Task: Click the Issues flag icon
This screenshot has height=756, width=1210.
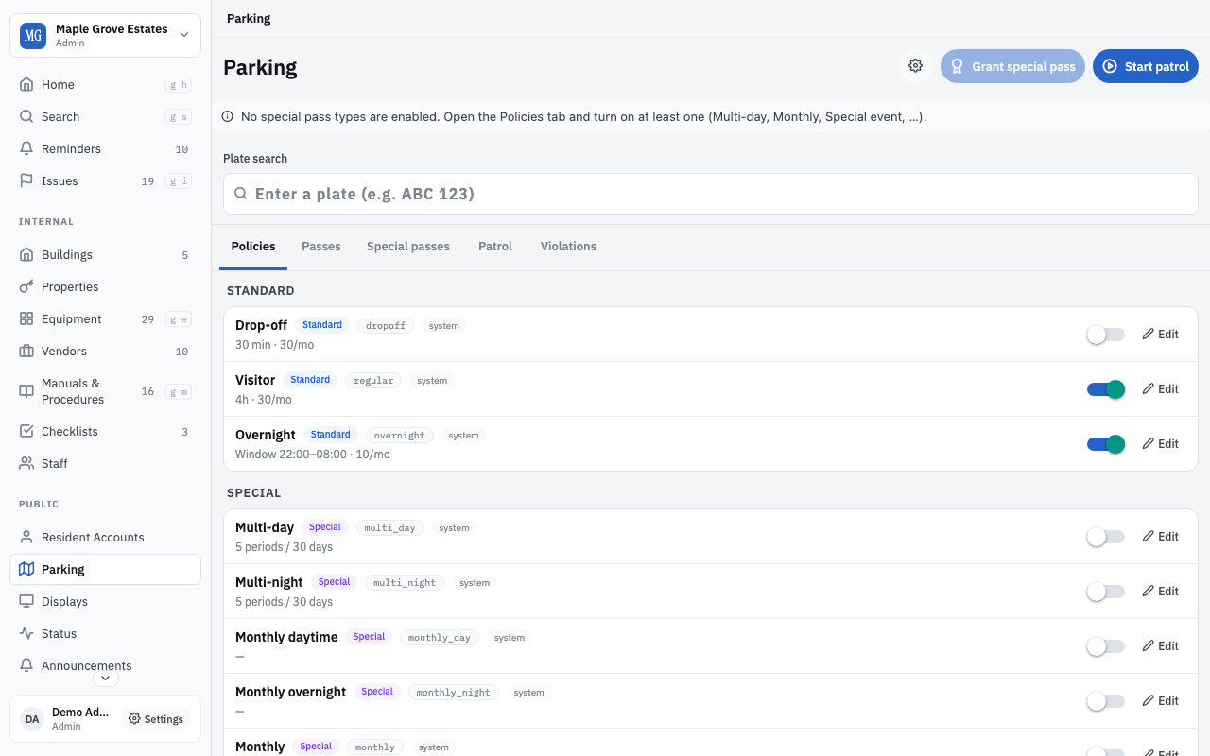Action: pyautogui.click(x=26, y=180)
